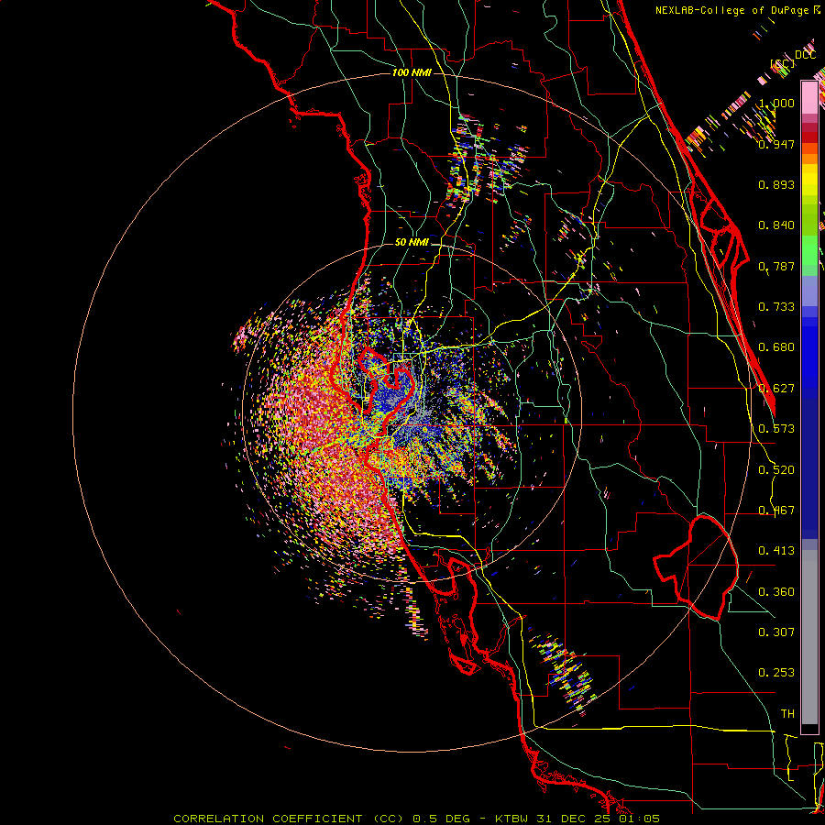Click the 0.413 legend value
The image size is (825, 825).
(776, 551)
